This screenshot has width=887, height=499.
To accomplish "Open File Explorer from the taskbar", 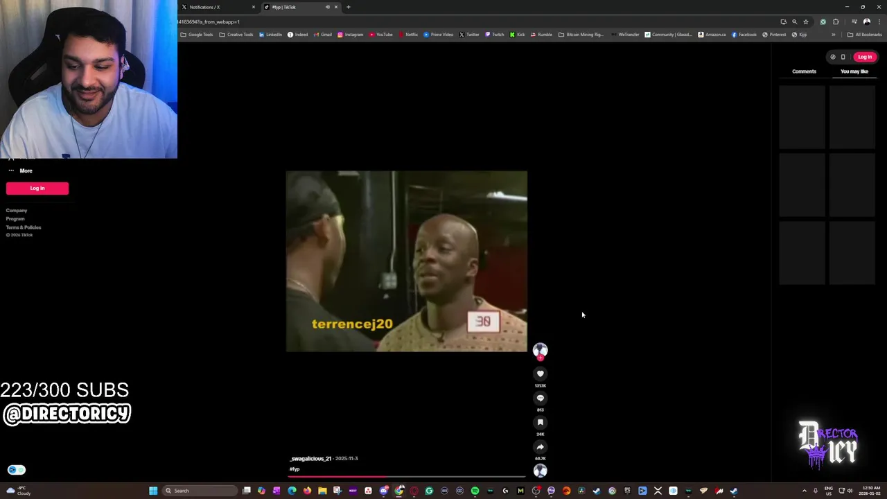I will [x=322, y=491].
